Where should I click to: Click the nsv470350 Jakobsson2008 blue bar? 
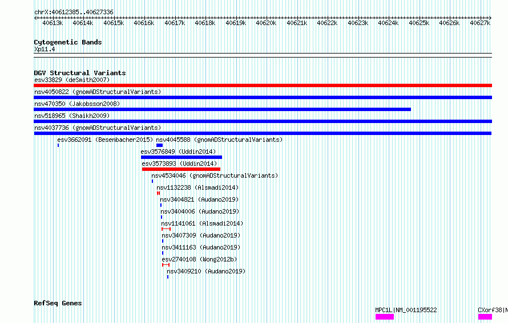pyautogui.click(x=222, y=109)
